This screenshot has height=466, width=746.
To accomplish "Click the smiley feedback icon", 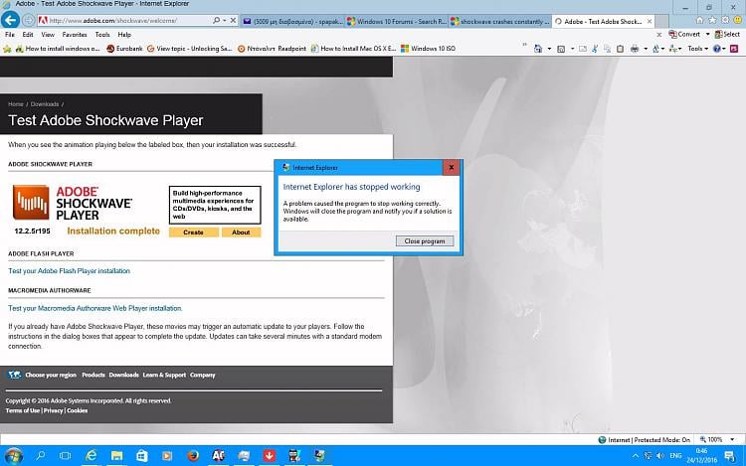I will tap(738, 20).
